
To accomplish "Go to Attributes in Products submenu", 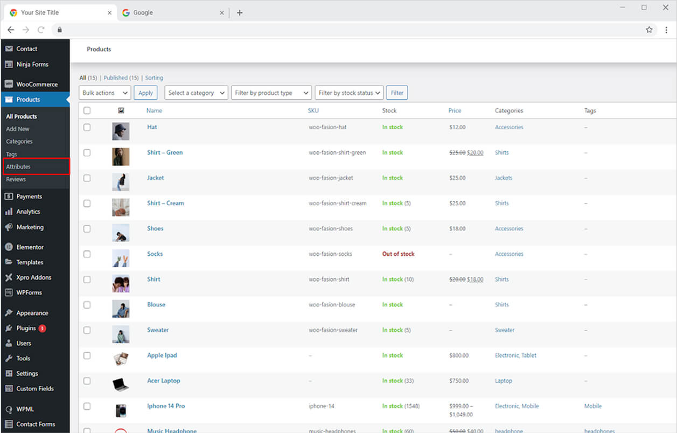I will pos(18,166).
